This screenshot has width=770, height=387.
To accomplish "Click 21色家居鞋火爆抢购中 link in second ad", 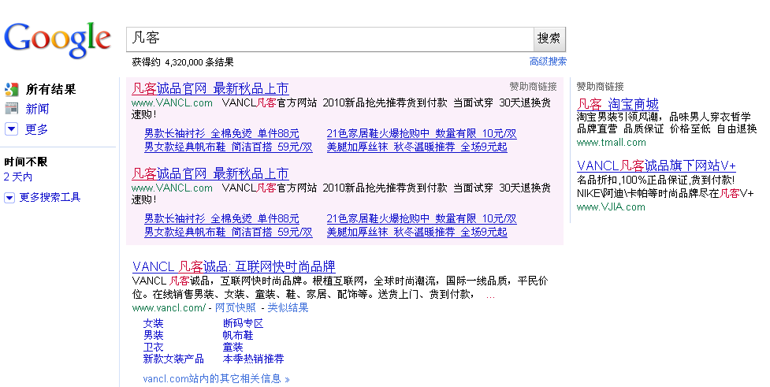I will 422,218.
